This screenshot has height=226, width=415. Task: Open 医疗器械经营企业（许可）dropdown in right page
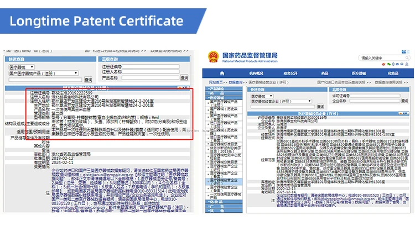tap(281, 101)
